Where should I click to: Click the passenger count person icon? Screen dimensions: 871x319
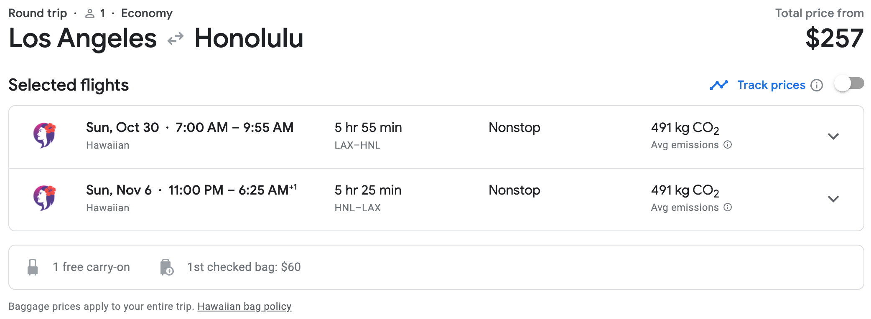(89, 14)
